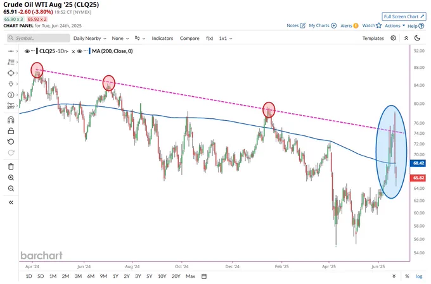Expand the Actions dropdown
The height and width of the screenshot is (284, 431).
click(395, 25)
